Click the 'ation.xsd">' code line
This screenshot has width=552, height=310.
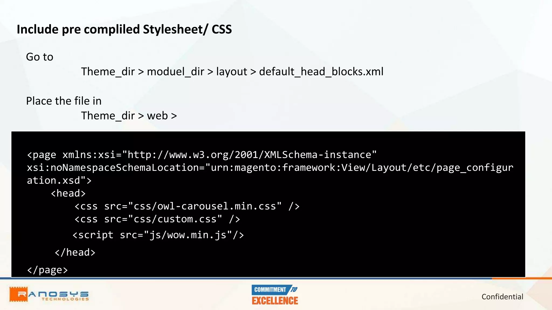59,181
